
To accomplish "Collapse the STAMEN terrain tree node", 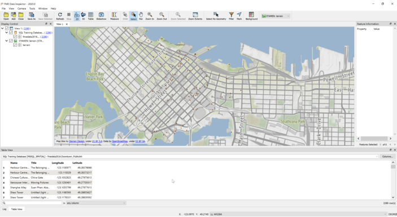I will (x=7, y=41).
